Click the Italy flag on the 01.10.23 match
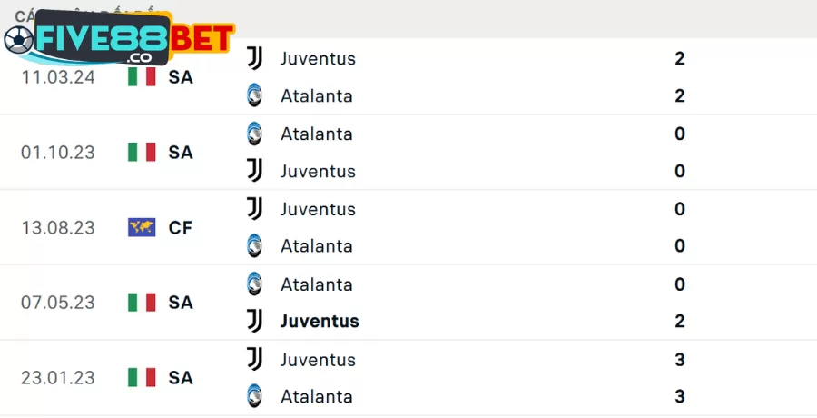This screenshot has width=817, height=418. [142, 153]
